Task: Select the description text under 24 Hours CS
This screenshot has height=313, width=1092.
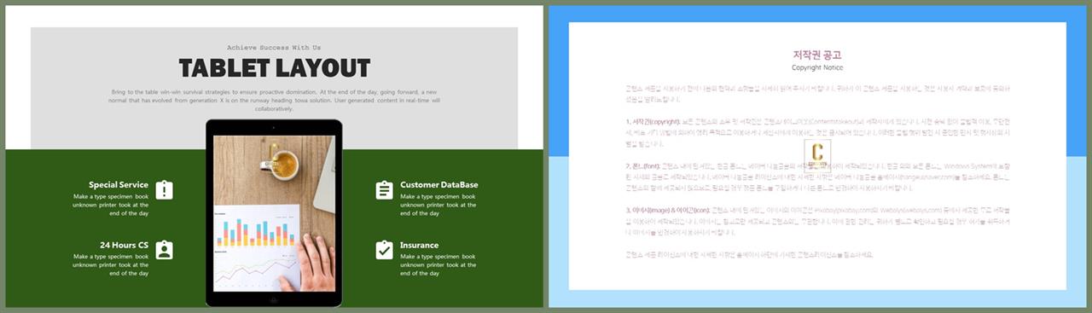Action: [111, 264]
